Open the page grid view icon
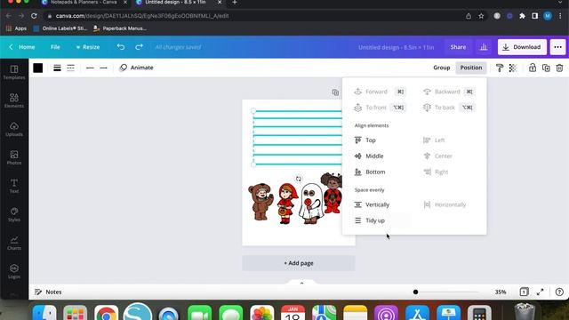The width and height of the screenshot is (569, 320). [x=524, y=292]
